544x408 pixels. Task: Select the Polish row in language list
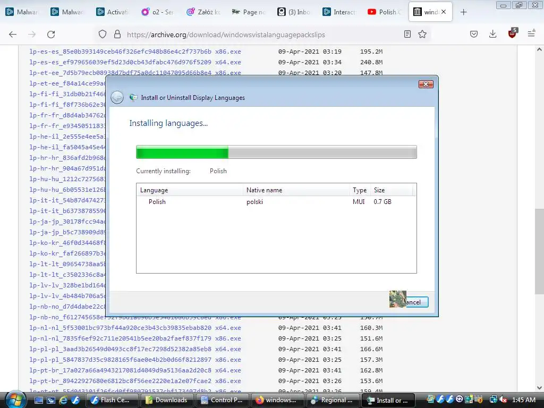click(x=276, y=201)
